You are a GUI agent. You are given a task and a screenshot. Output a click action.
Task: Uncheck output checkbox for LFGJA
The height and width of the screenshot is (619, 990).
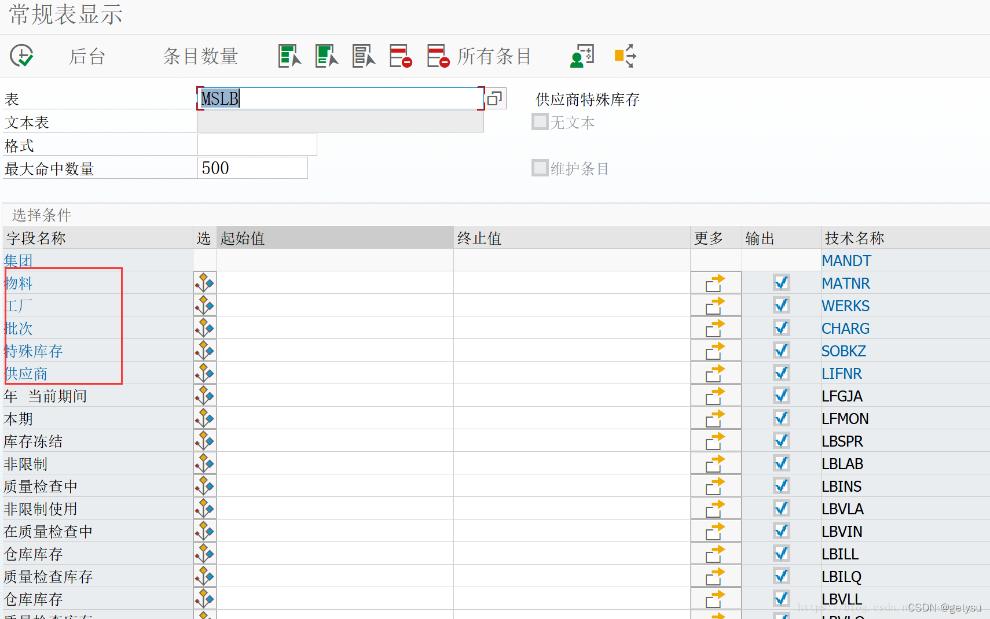tap(781, 396)
